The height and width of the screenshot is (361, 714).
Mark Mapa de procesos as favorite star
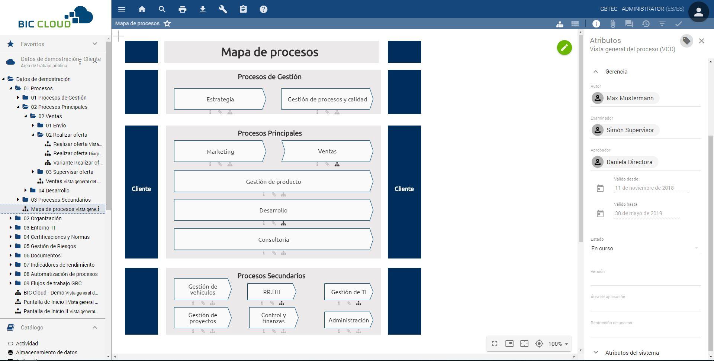[167, 23]
